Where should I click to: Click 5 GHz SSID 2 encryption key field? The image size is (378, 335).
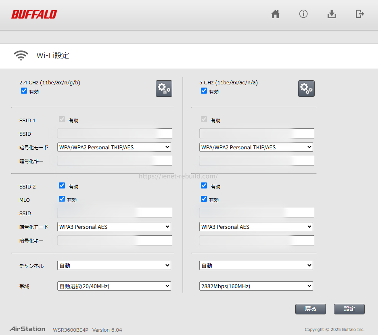tap(257, 241)
